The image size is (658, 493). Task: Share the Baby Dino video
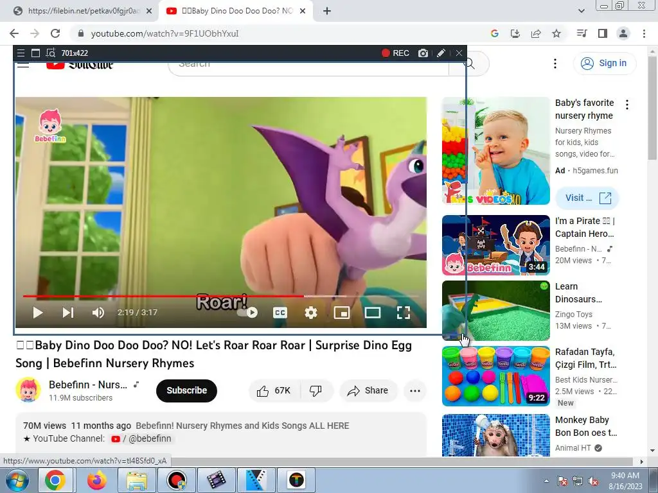pyautogui.click(x=368, y=391)
